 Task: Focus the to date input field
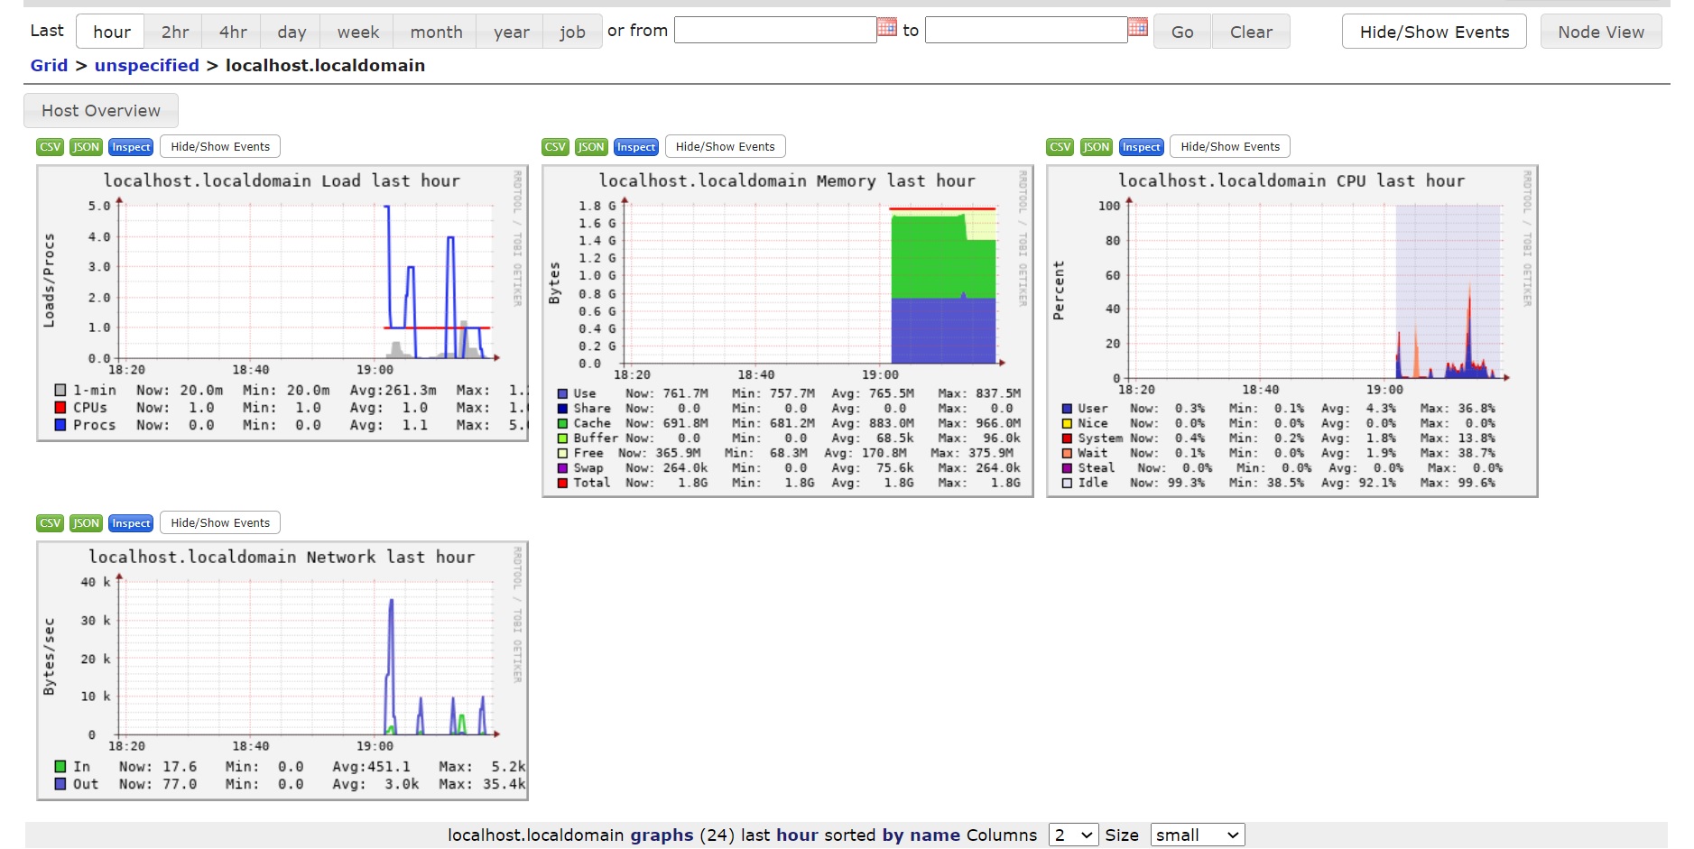(x=1026, y=30)
